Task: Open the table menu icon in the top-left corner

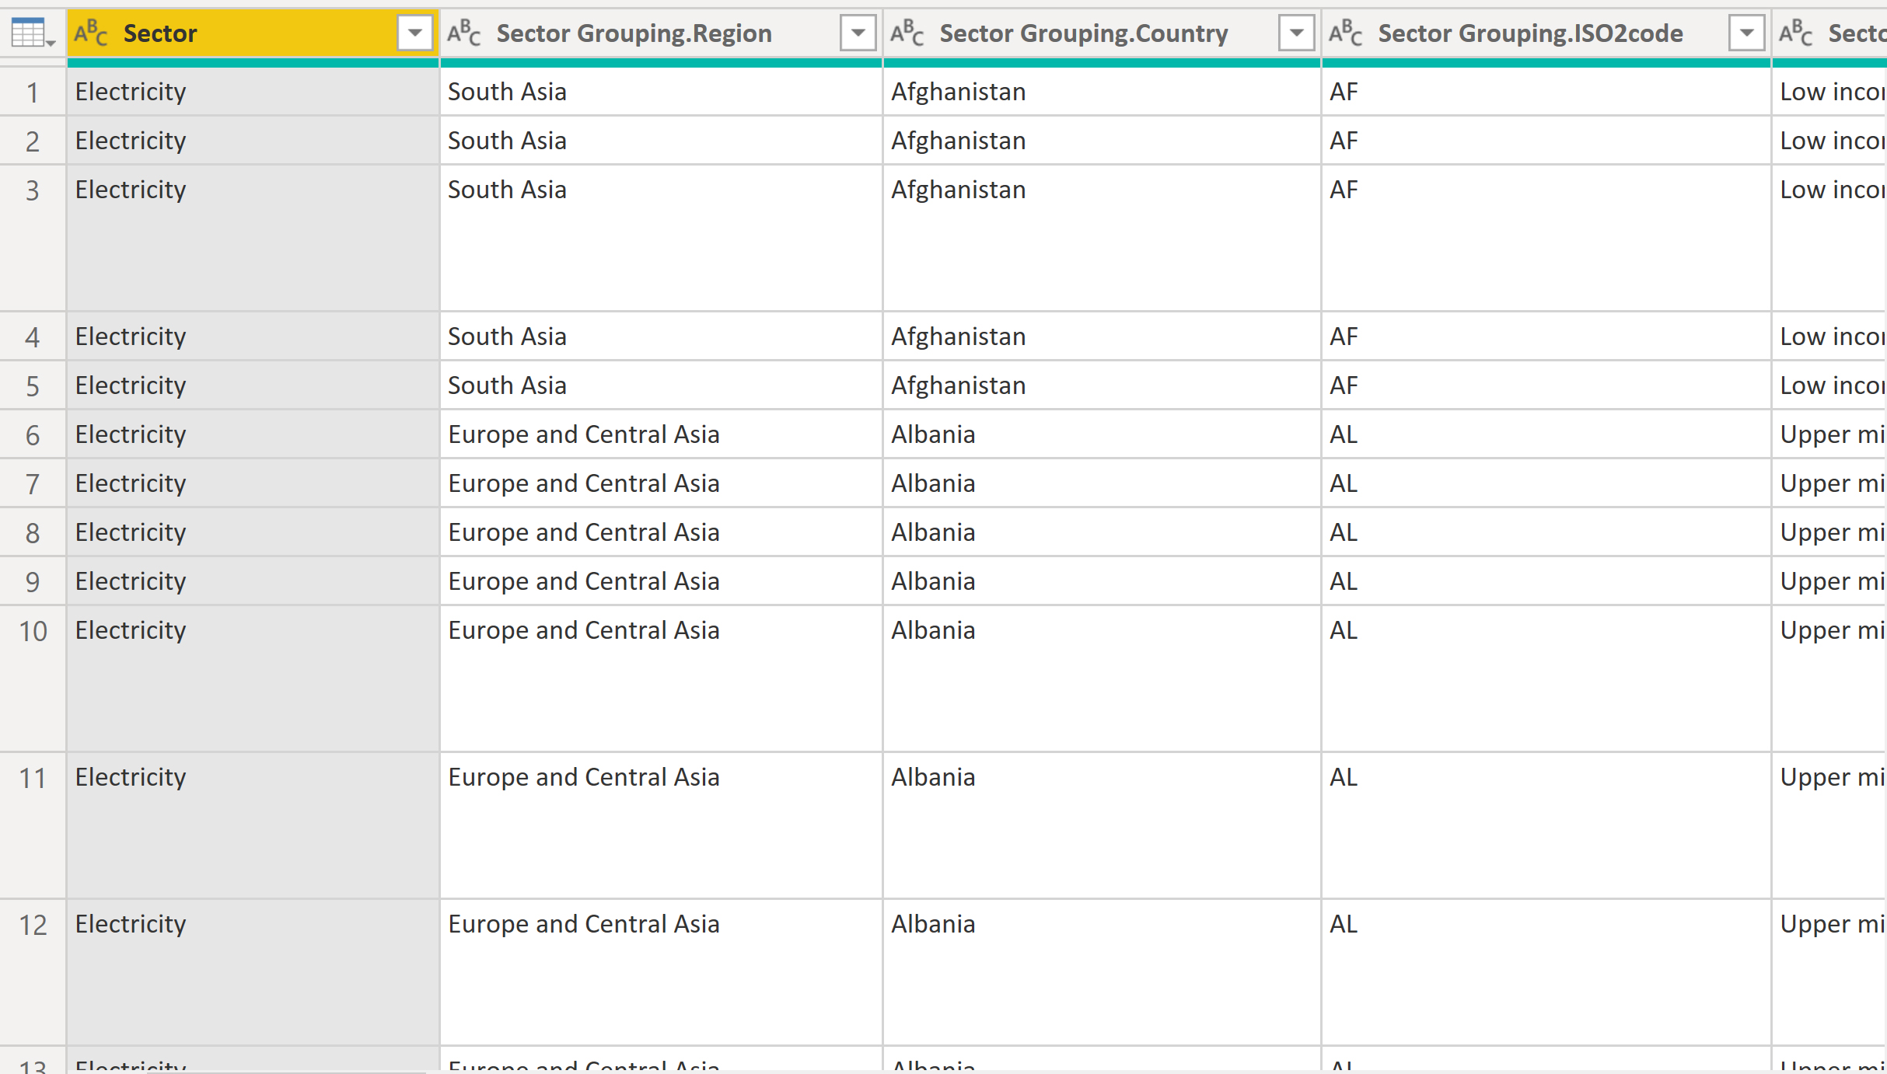Action: click(x=32, y=33)
